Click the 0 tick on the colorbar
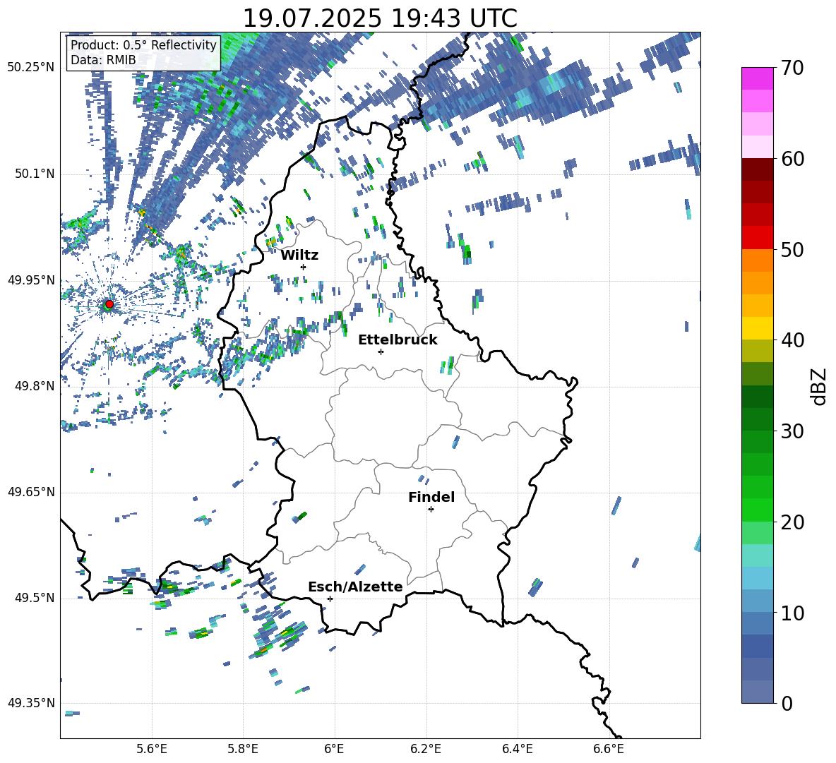836x763 pixels. (787, 703)
